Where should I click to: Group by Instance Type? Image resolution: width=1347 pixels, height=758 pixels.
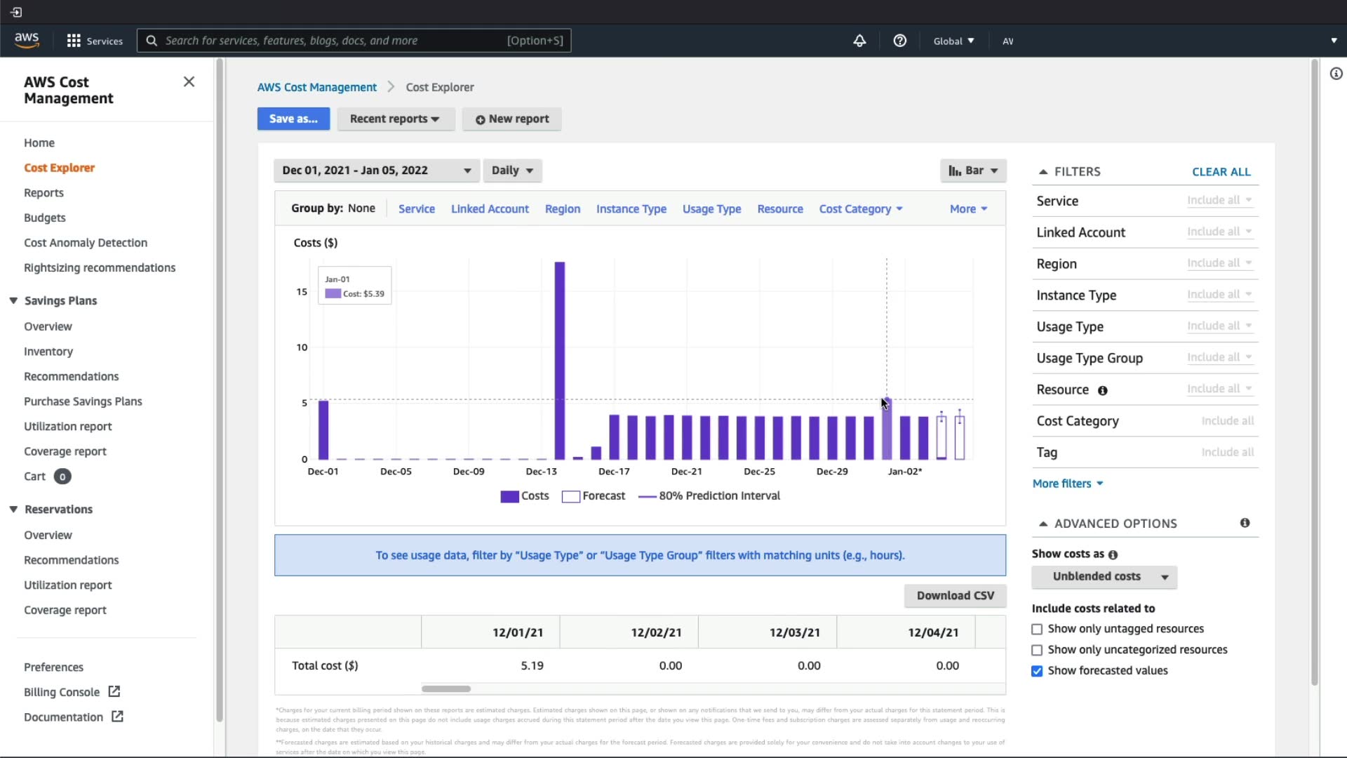pos(631,209)
